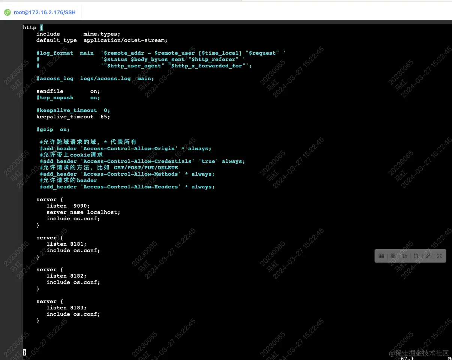Click 'default_type application/octet-stream;' line
The height and width of the screenshot is (360, 452).
(102, 40)
